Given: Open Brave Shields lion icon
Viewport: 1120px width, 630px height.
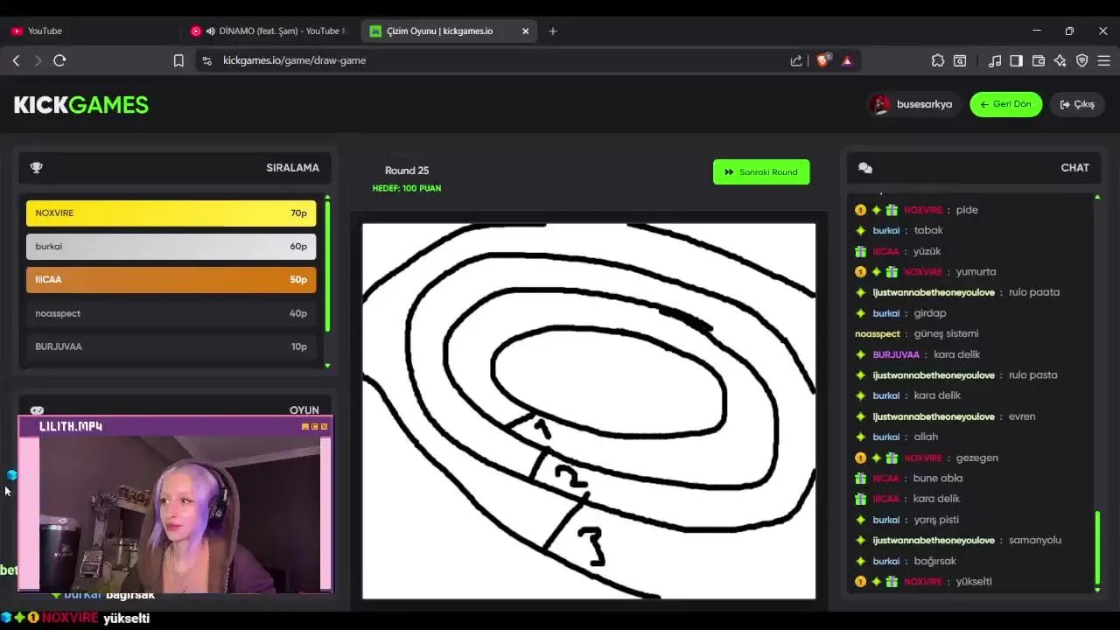Looking at the screenshot, I should [x=822, y=60].
